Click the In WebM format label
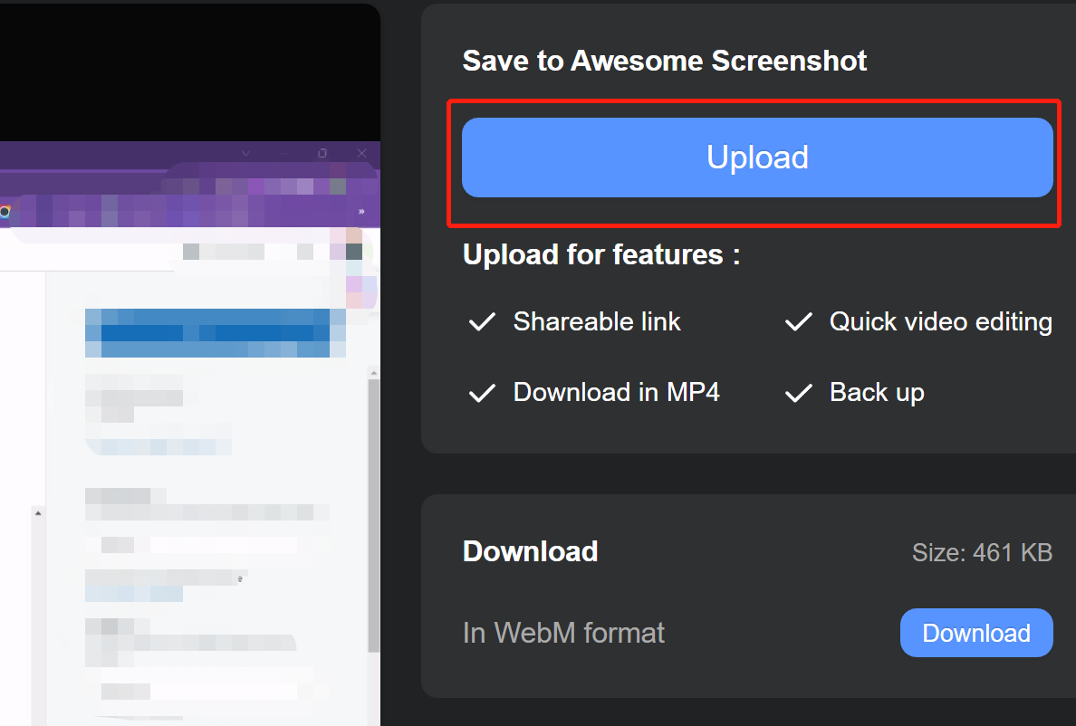Viewport: 1076px width, 726px height. (x=563, y=633)
